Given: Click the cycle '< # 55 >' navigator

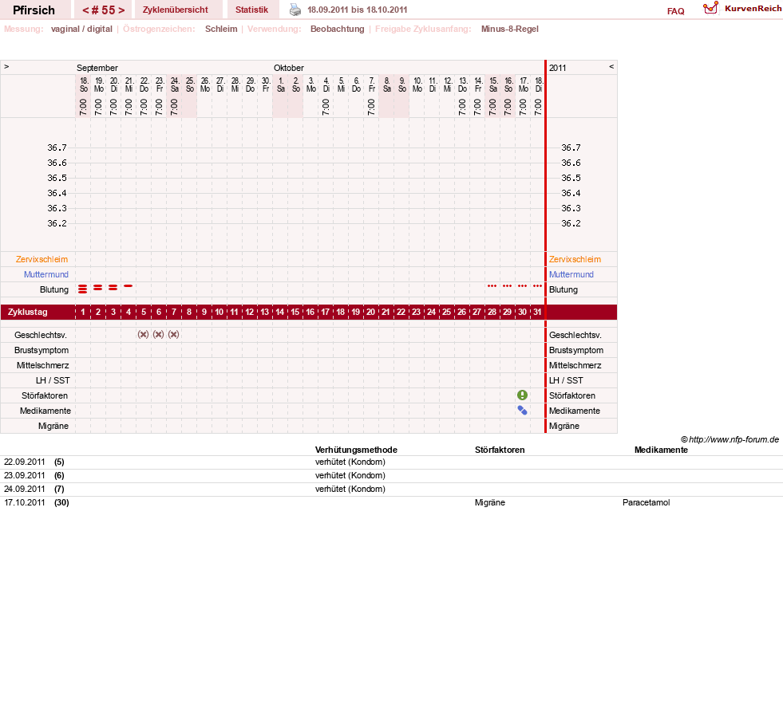Looking at the screenshot, I should pyautogui.click(x=104, y=10).
